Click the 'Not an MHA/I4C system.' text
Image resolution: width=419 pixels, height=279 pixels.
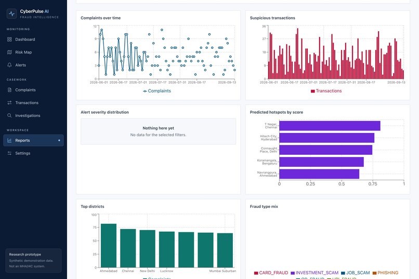coord(27,266)
